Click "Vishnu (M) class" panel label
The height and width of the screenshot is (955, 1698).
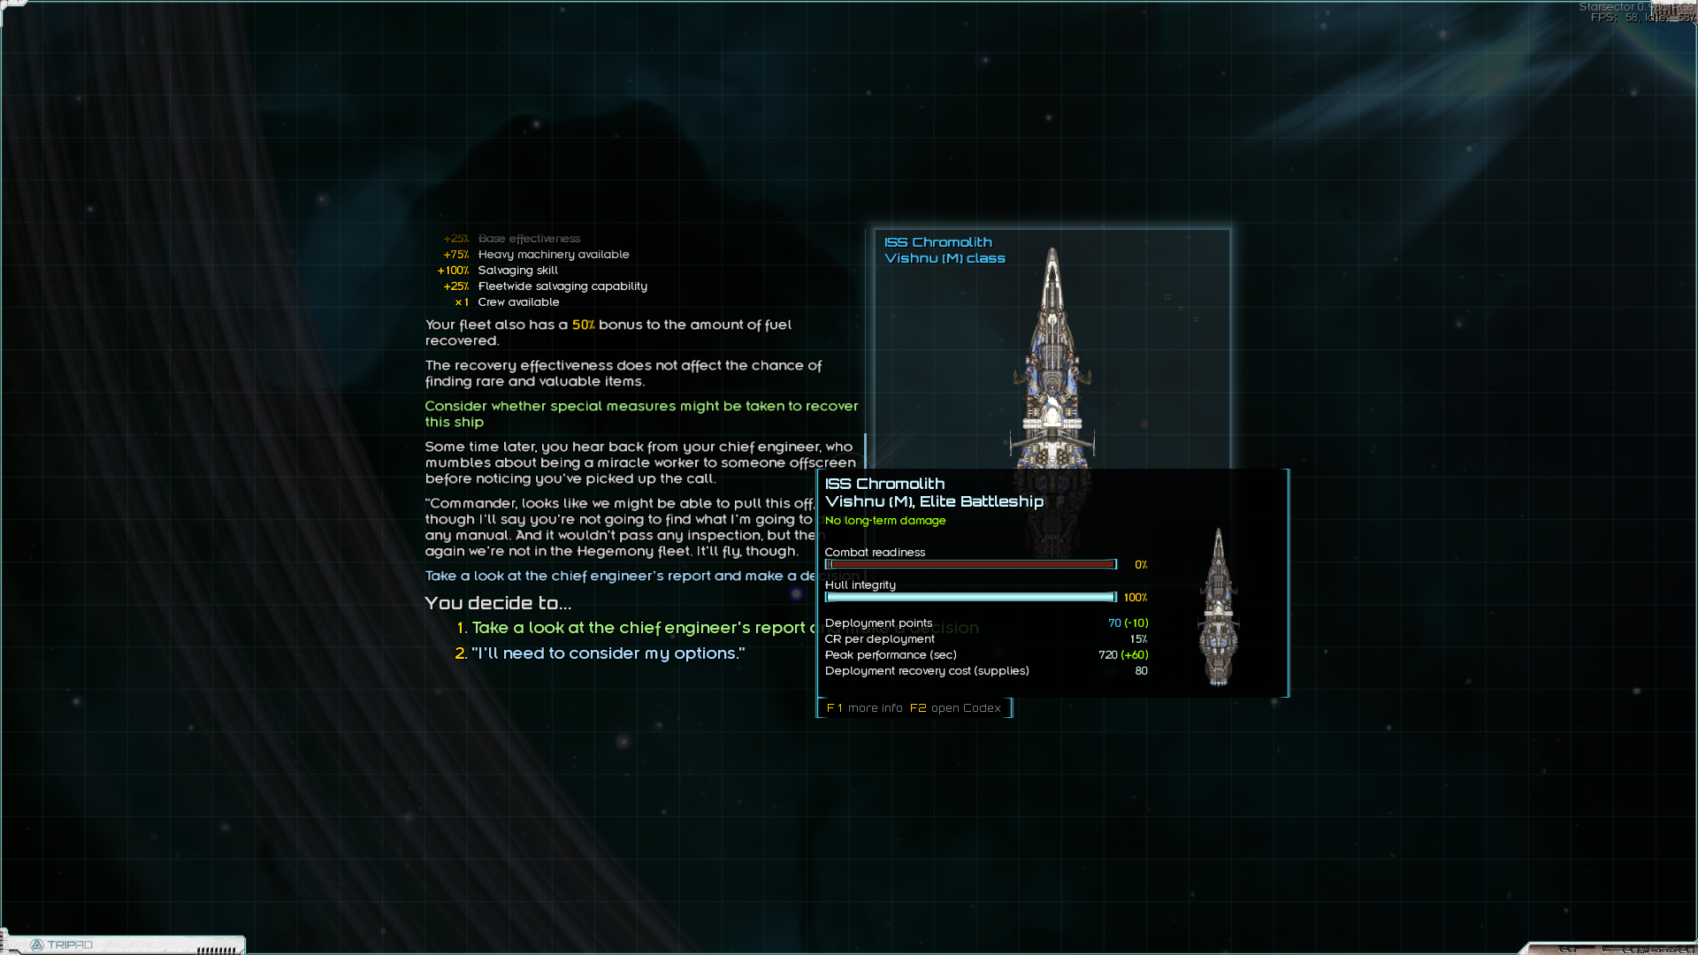(945, 258)
